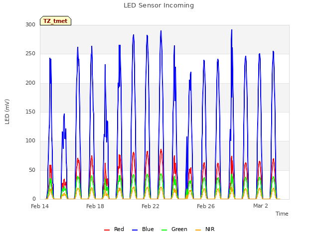Screen dimensions: 319x239
Task: Click the Feb 22 x-axis tick label
Action: click(151, 206)
